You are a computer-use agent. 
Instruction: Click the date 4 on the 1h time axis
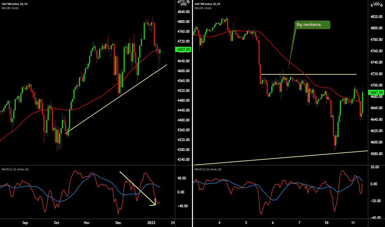pyautogui.click(x=219, y=223)
